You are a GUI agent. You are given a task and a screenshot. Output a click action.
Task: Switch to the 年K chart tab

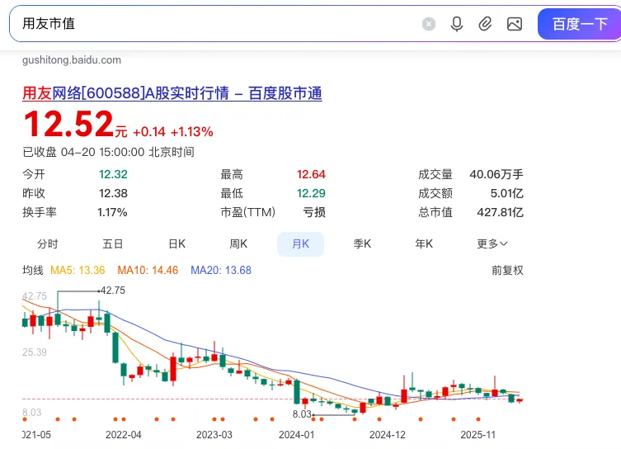[424, 243]
